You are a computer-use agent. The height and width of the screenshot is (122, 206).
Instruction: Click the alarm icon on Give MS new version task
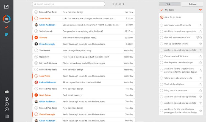(197, 38)
